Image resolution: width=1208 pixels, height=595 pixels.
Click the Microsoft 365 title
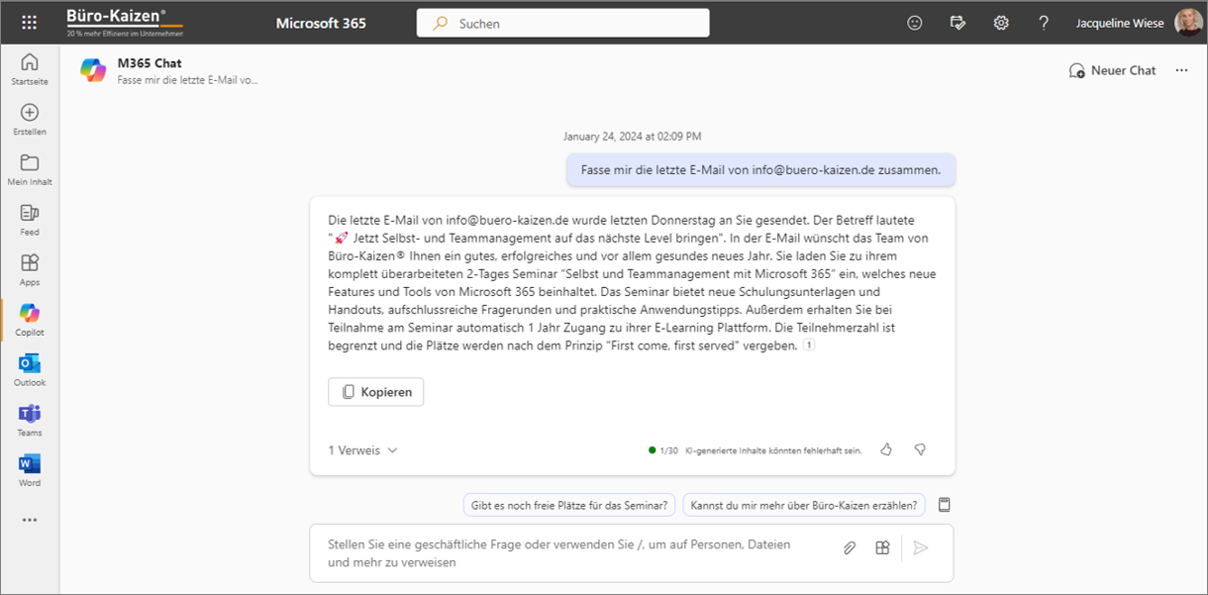tap(321, 23)
